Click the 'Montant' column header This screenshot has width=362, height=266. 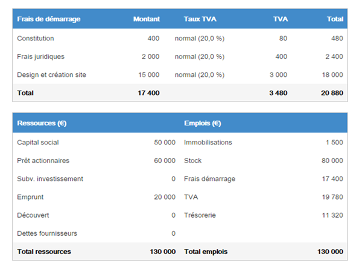click(x=147, y=19)
